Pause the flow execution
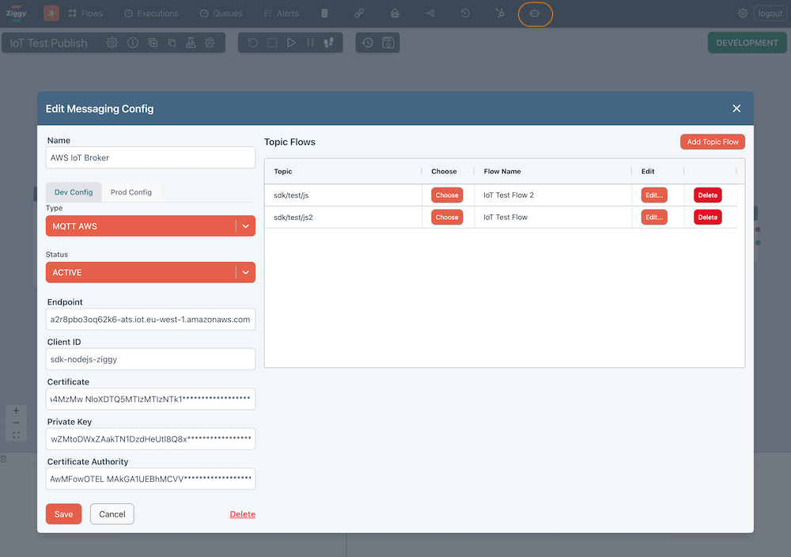Screen dimensions: 791x557 point(310,43)
